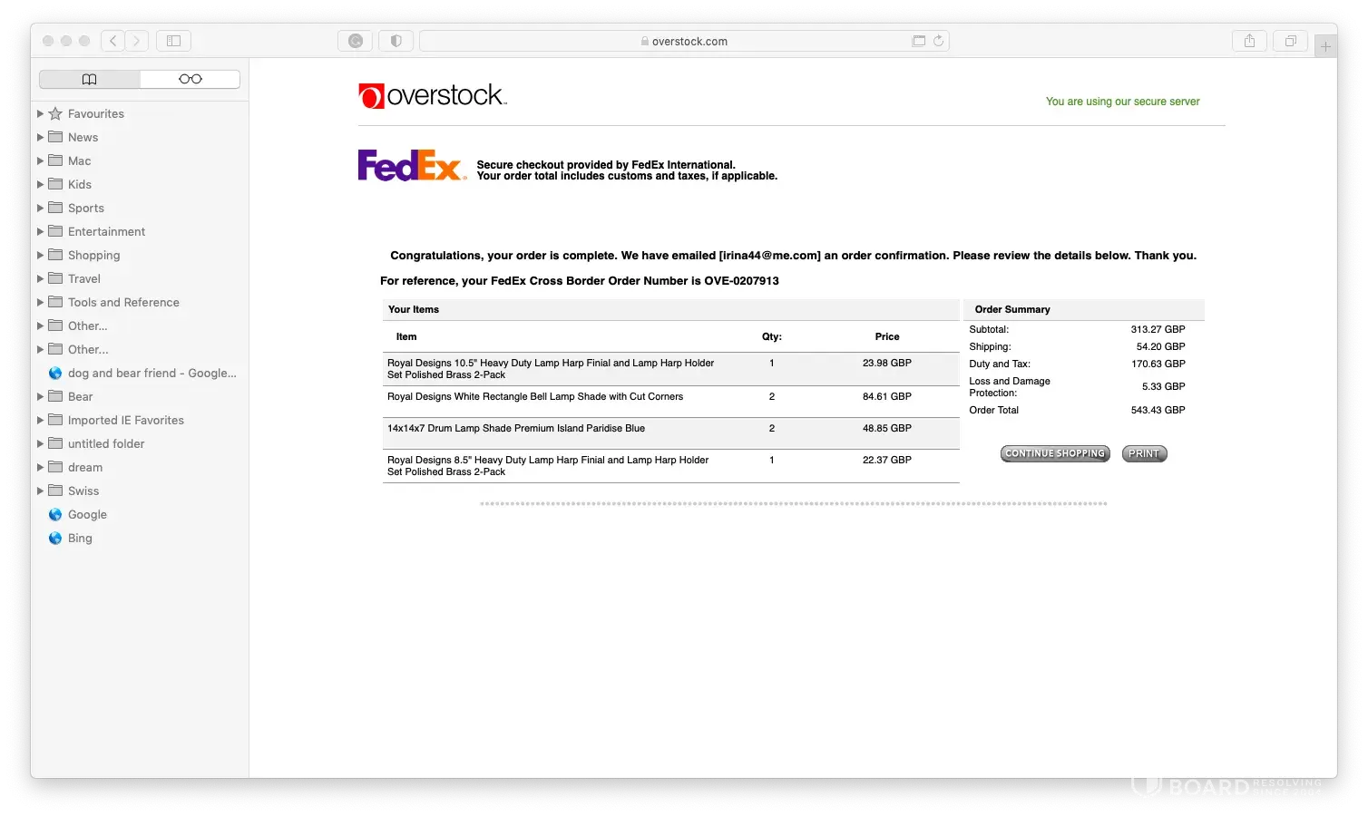1368x816 pixels.
Task: Switch to the Reading List sidebar tab
Action: (191, 79)
